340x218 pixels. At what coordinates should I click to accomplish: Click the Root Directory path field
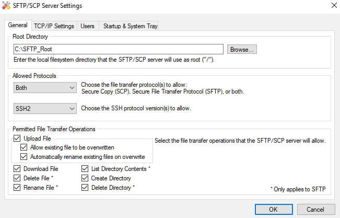pyautogui.click(x=119, y=50)
